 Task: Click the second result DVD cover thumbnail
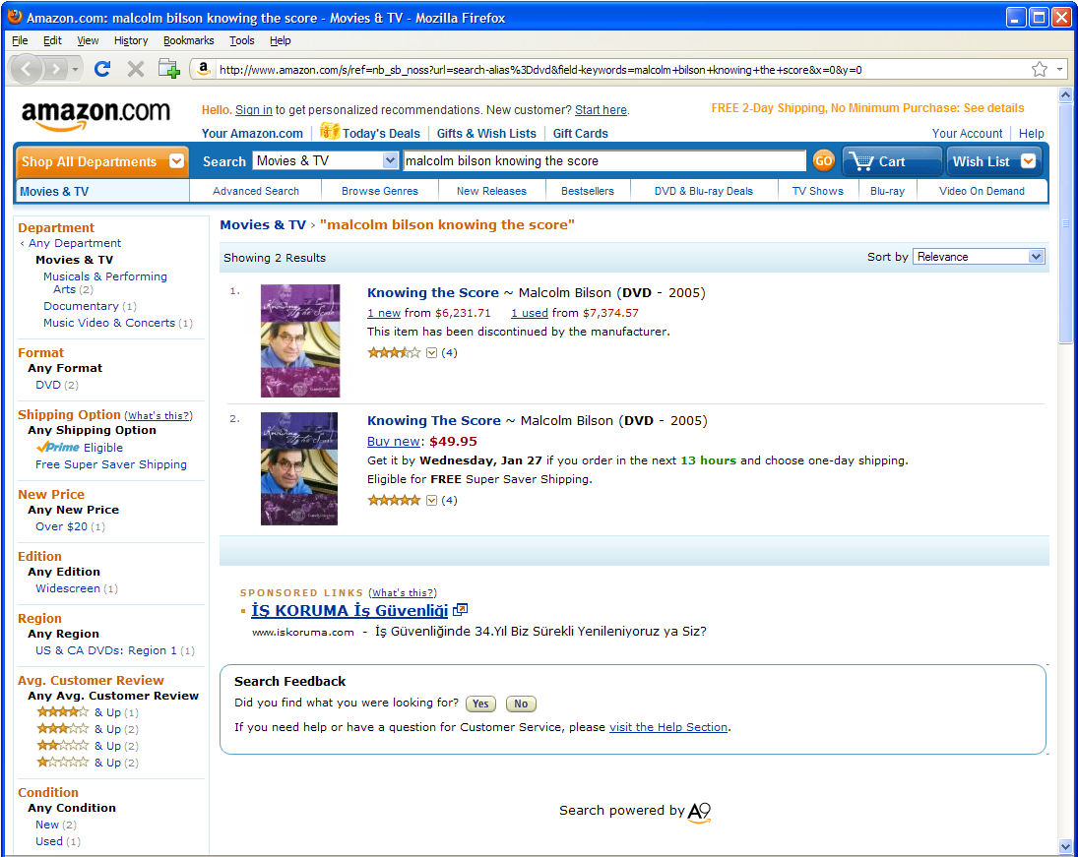pyautogui.click(x=299, y=468)
